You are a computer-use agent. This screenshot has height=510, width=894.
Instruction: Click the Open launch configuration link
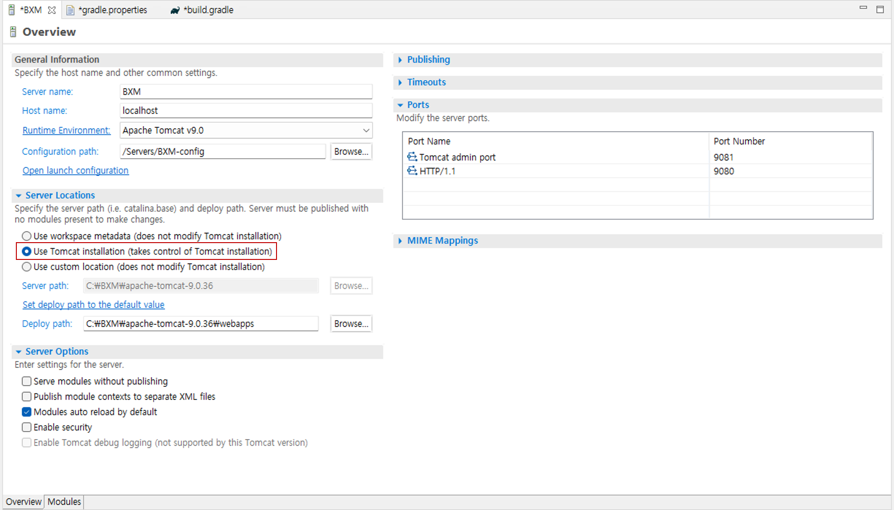pyautogui.click(x=76, y=171)
